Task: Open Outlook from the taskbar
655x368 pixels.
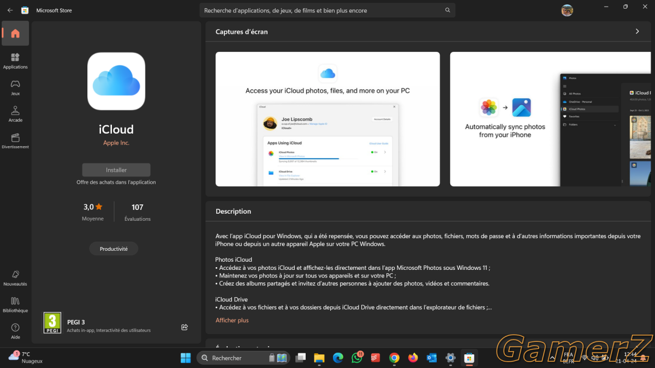Action: coord(432,358)
